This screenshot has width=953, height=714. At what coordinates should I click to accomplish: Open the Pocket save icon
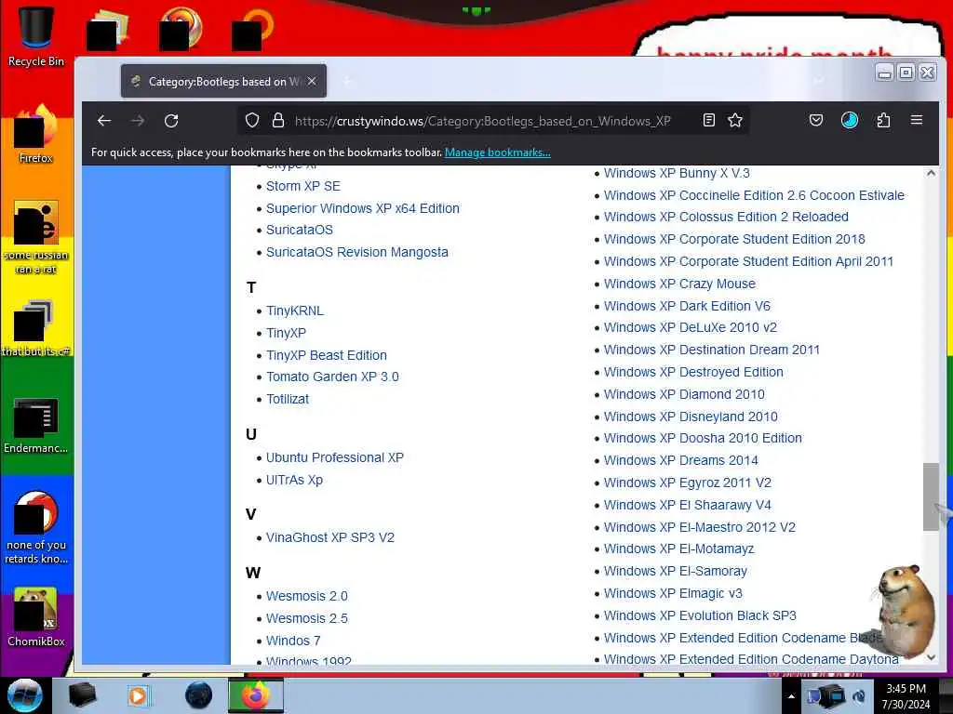(x=815, y=120)
